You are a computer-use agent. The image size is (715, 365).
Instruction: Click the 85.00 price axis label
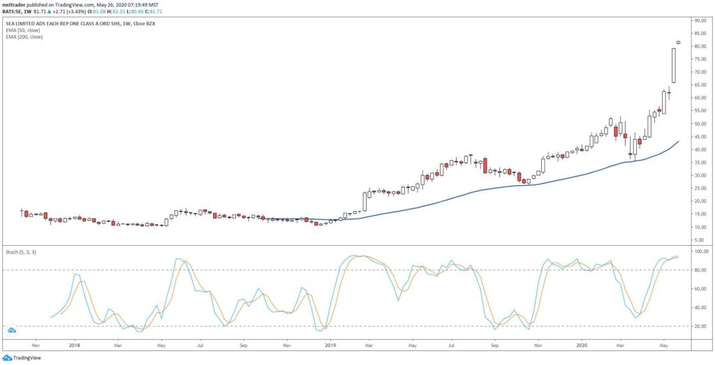[x=700, y=33]
